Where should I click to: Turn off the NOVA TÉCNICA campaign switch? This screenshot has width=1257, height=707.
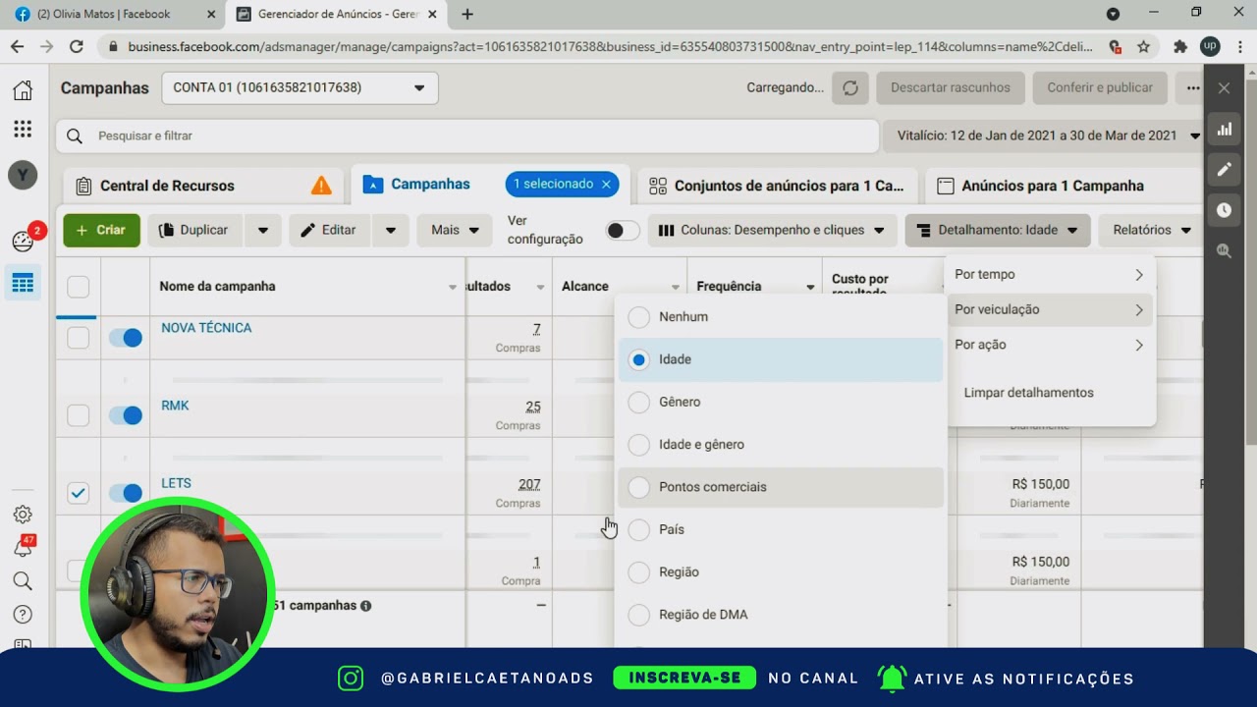126,338
